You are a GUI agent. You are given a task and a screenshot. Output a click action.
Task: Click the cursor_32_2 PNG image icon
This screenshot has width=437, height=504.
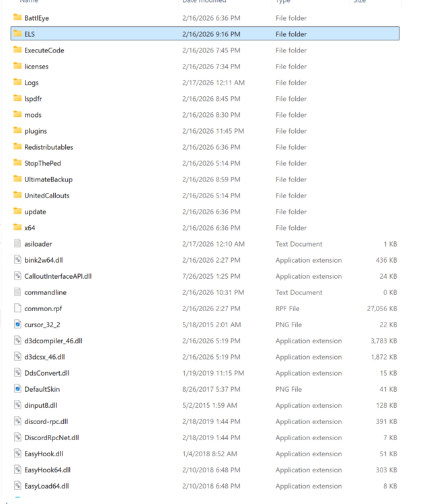[x=17, y=324]
